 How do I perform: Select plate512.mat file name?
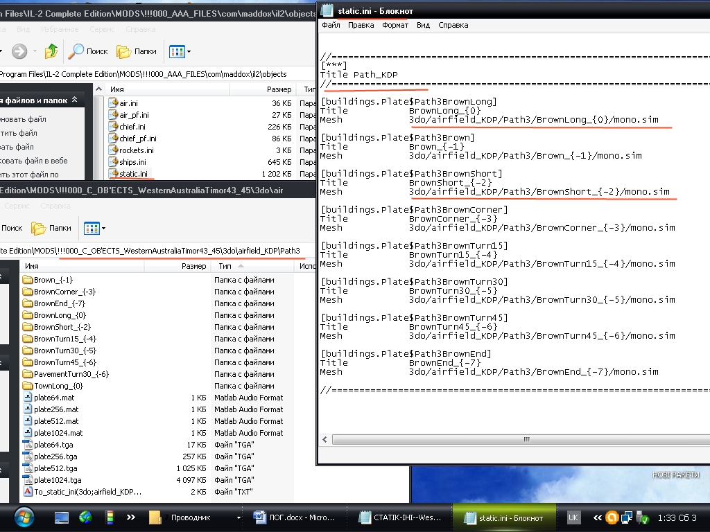pyautogui.click(x=56, y=421)
